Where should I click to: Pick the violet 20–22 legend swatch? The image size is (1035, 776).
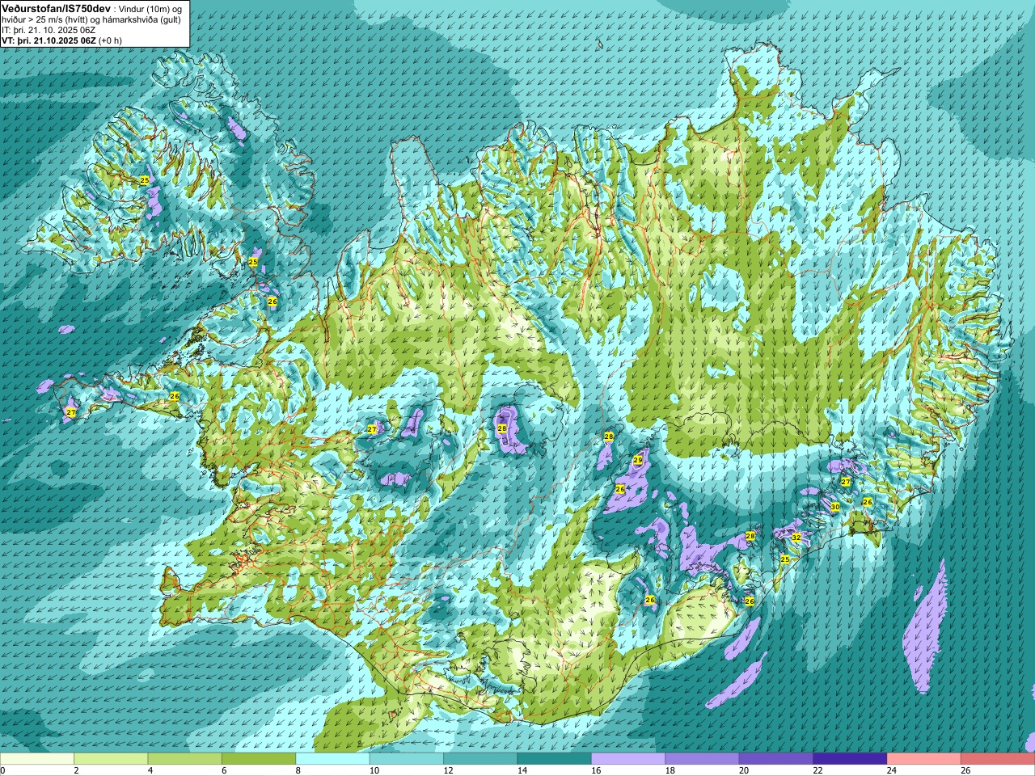point(776,759)
